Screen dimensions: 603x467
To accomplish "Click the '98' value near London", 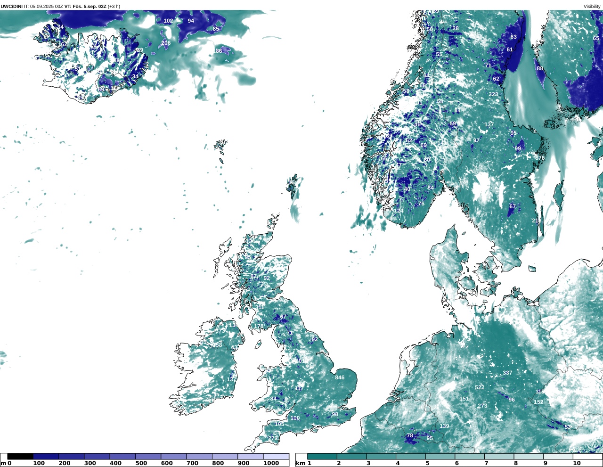I will click(335, 415).
